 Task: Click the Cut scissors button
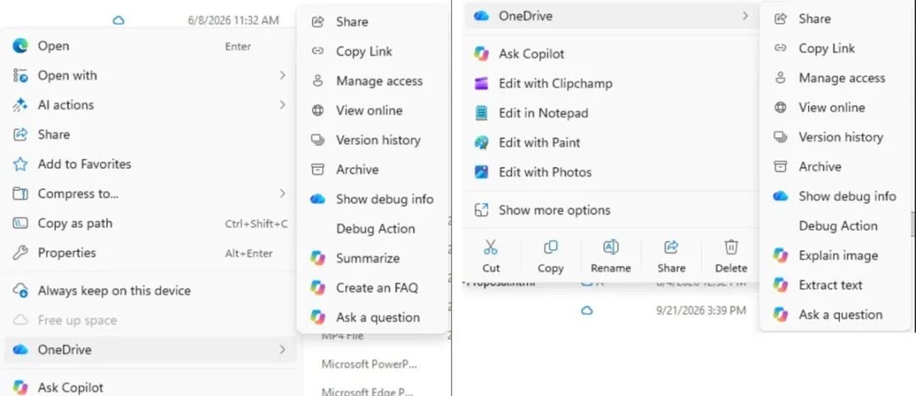(x=491, y=256)
